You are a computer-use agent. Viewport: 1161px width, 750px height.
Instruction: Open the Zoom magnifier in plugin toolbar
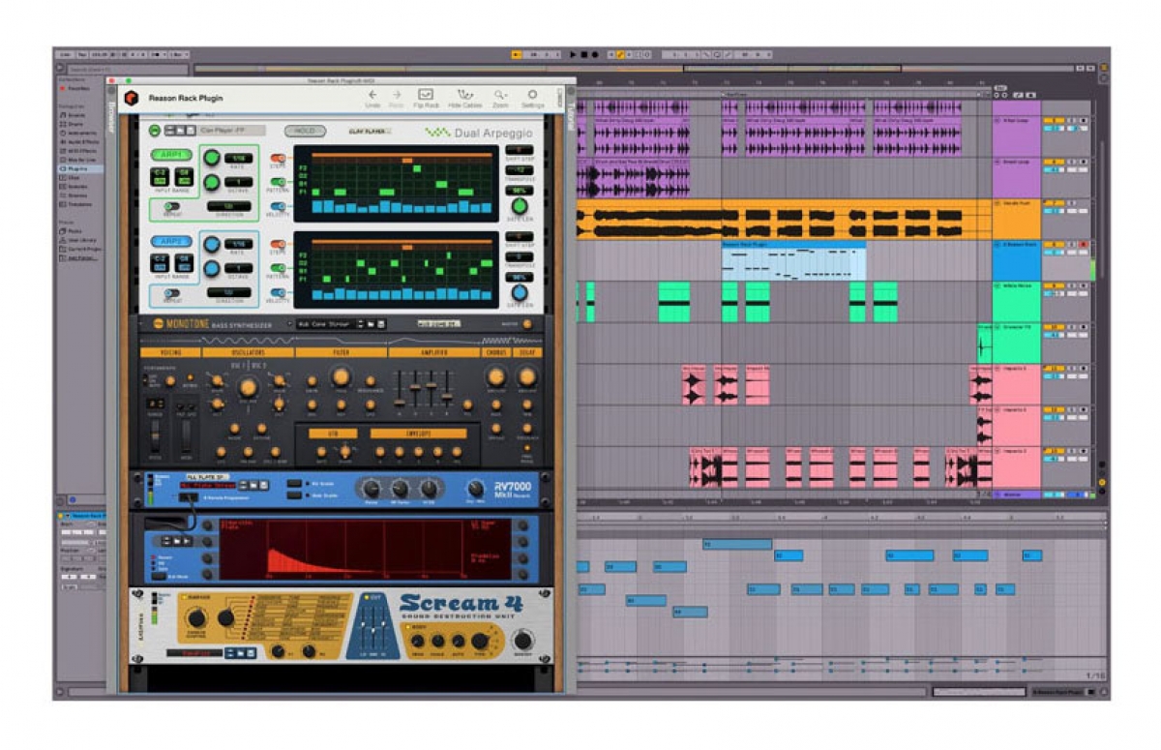(499, 94)
